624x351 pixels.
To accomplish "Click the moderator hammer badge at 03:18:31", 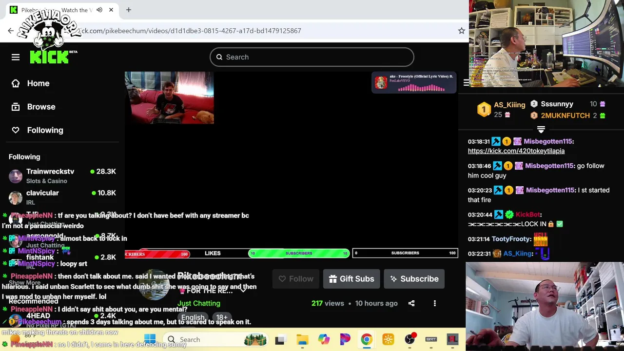I will (x=496, y=141).
